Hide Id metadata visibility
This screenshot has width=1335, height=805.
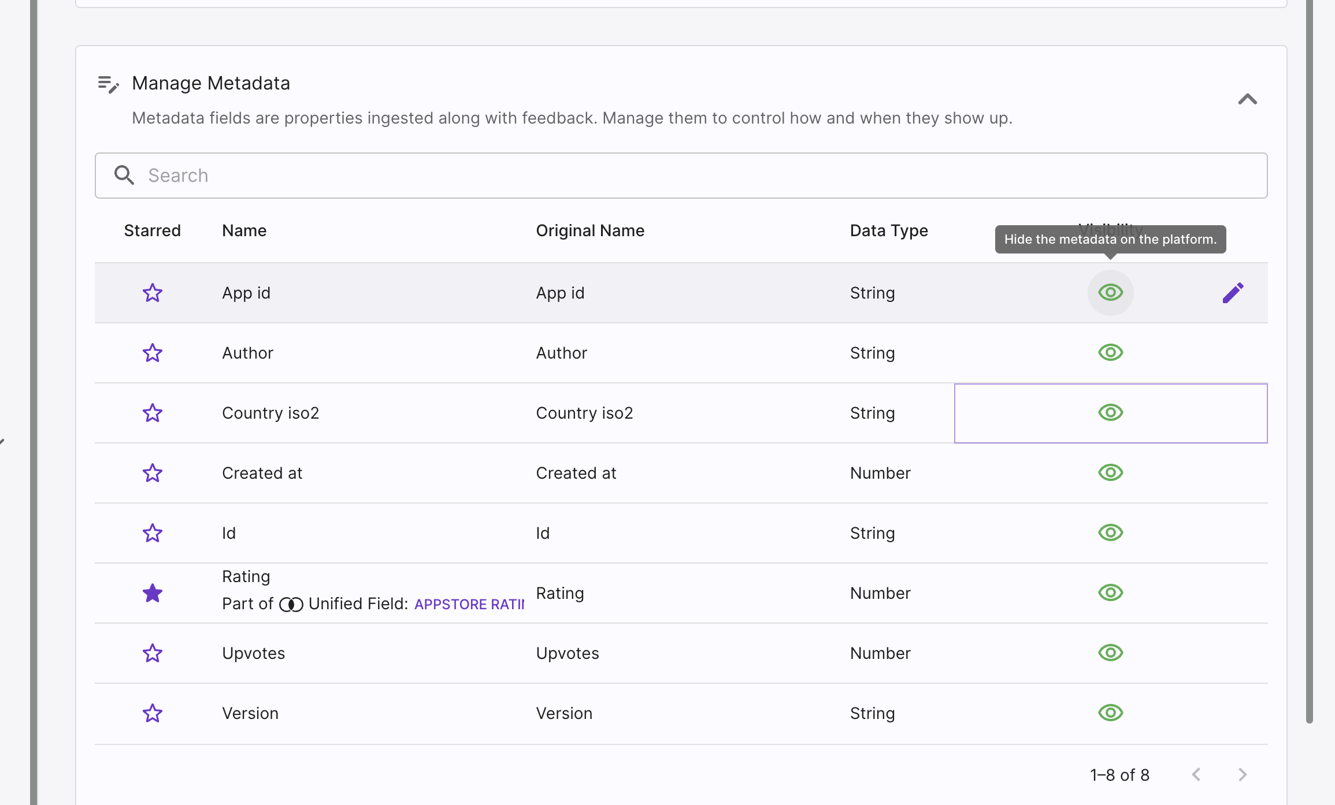click(x=1110, y=532)
